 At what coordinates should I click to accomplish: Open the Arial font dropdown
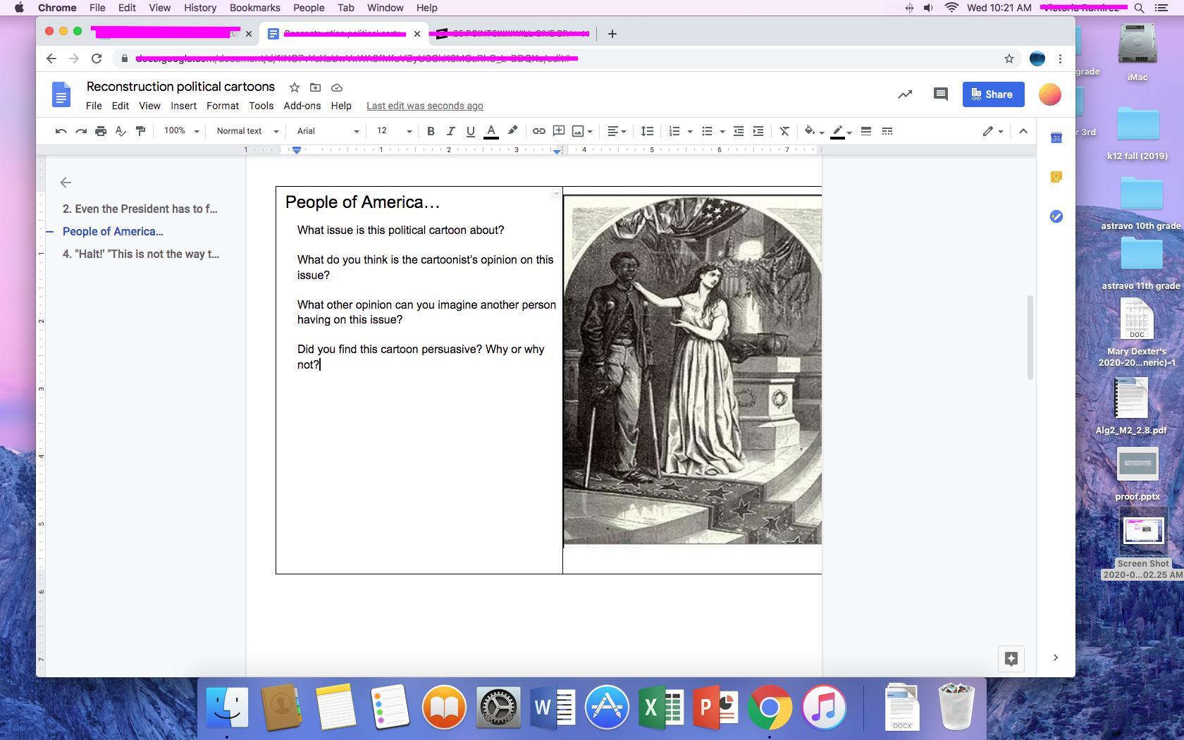click(x=328, y=131)
